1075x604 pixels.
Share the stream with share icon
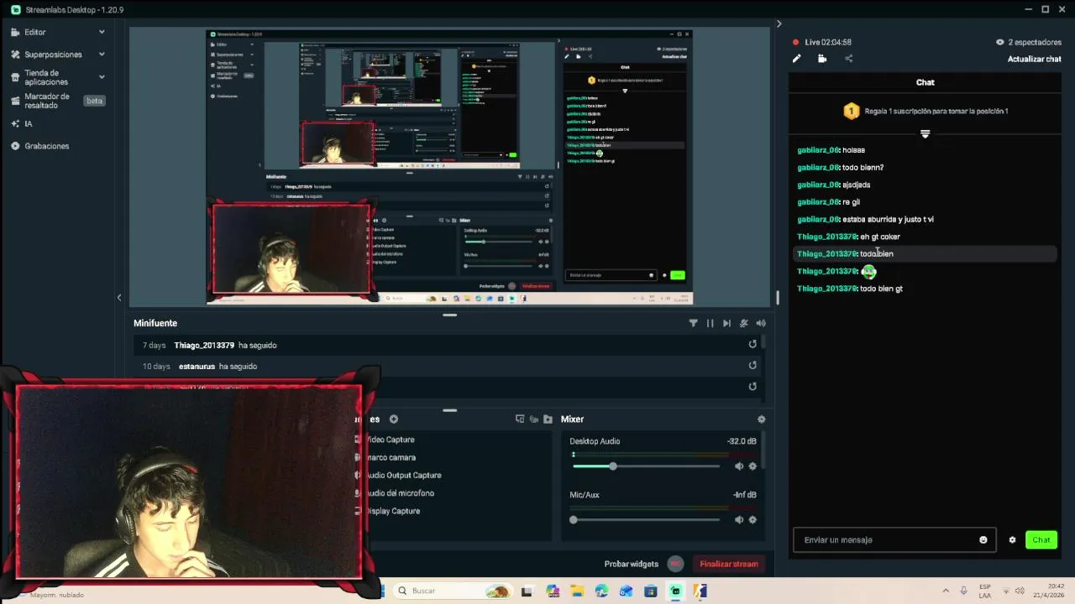coord(848,59)
